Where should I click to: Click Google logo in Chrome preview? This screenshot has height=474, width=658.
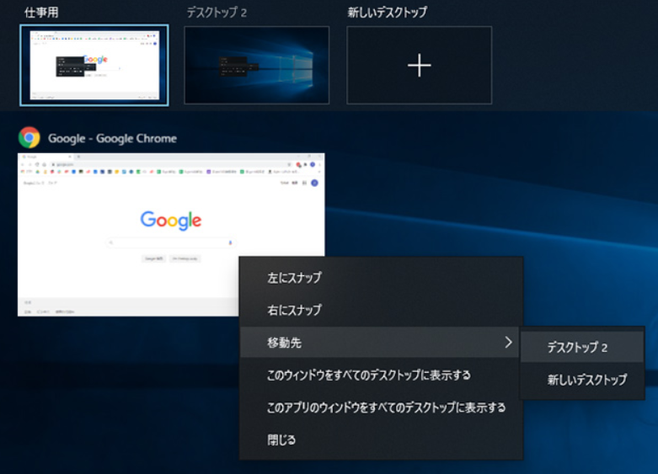pos(171,221)
